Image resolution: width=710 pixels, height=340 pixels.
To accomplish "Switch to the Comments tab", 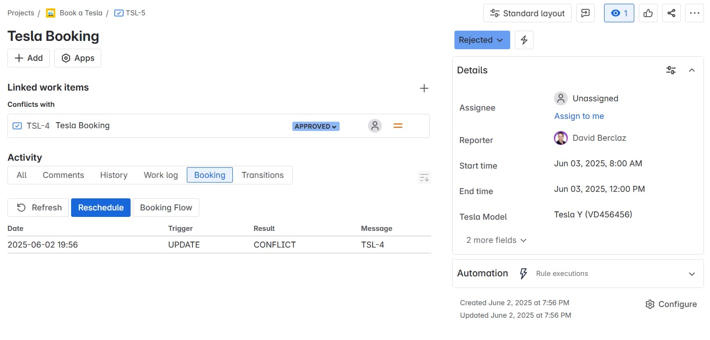I will [x=63, y=175].
